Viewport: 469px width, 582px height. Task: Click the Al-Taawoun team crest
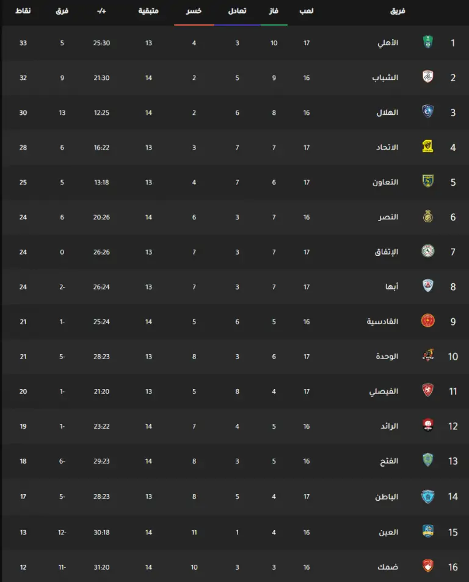point(428,181)
